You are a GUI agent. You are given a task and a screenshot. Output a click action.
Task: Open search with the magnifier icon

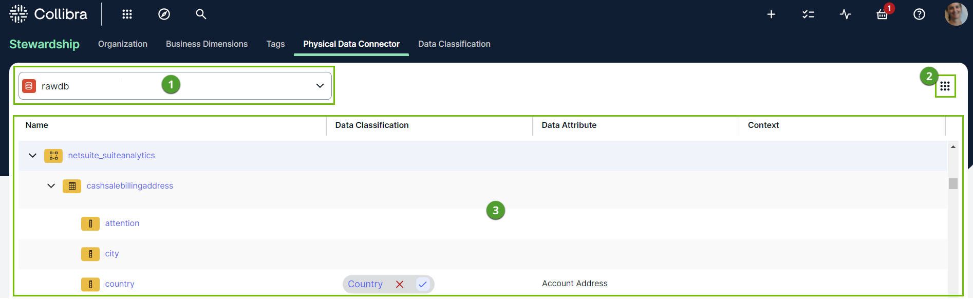[201, 14]
